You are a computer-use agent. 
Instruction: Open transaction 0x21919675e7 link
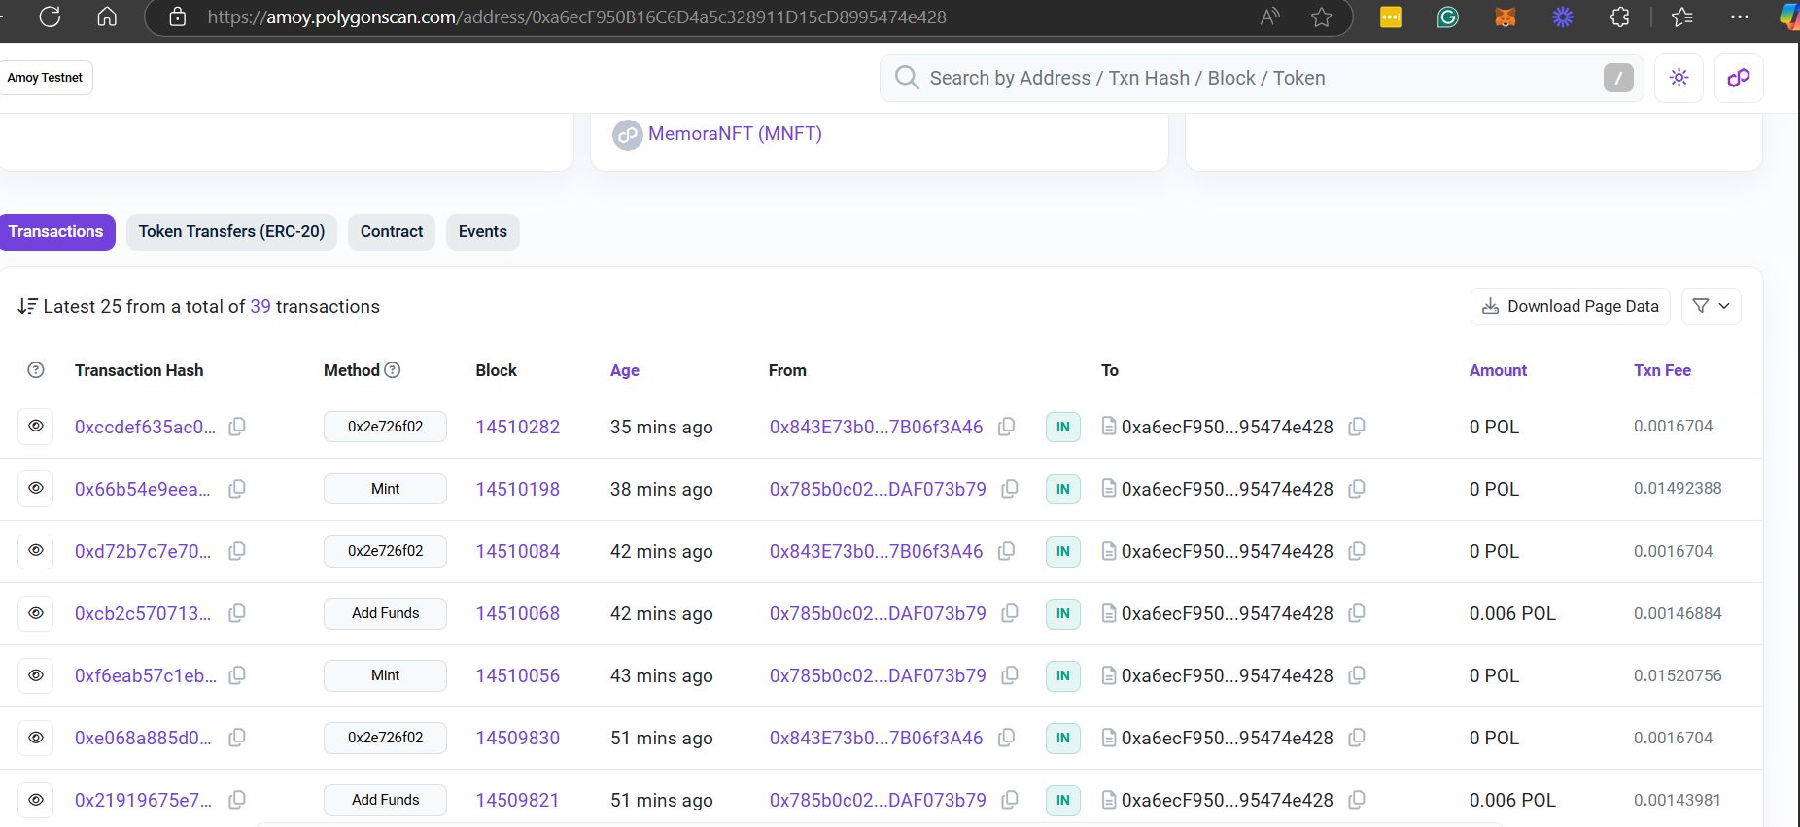point(143,800)
